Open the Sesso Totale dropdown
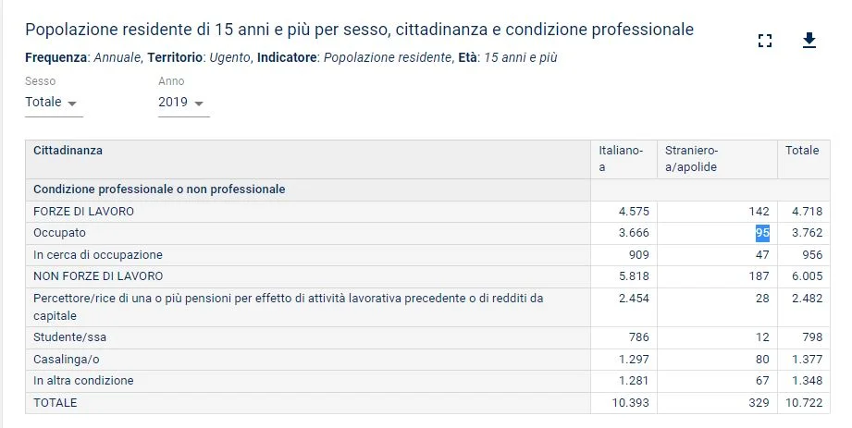Image resolution: width=852 pixels, height=428 pixels. [x=54, y=102]
